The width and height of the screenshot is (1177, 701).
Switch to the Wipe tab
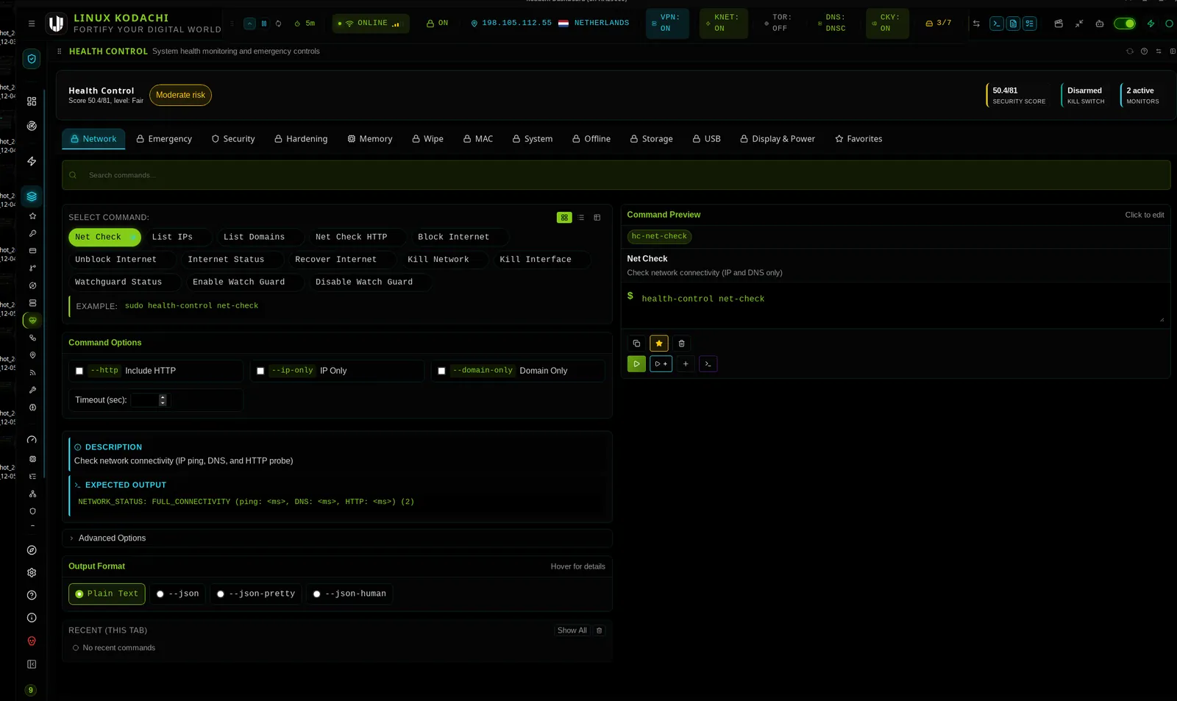427,139
